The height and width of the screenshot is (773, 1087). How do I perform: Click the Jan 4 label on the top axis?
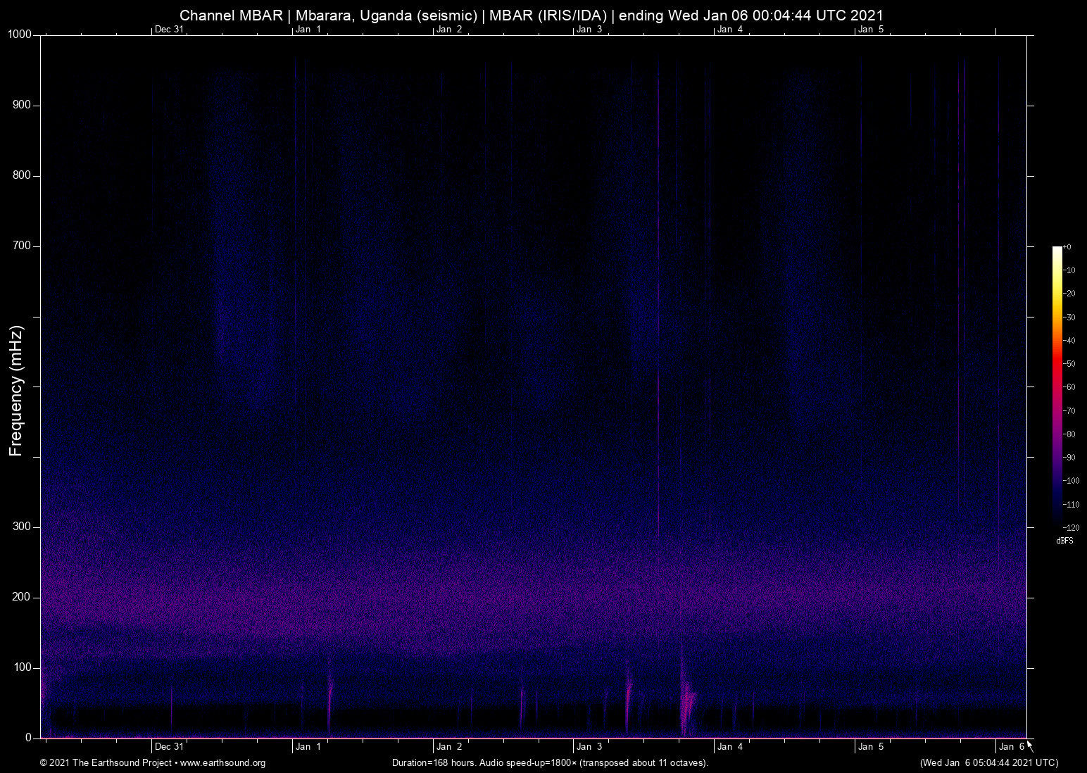729,30
